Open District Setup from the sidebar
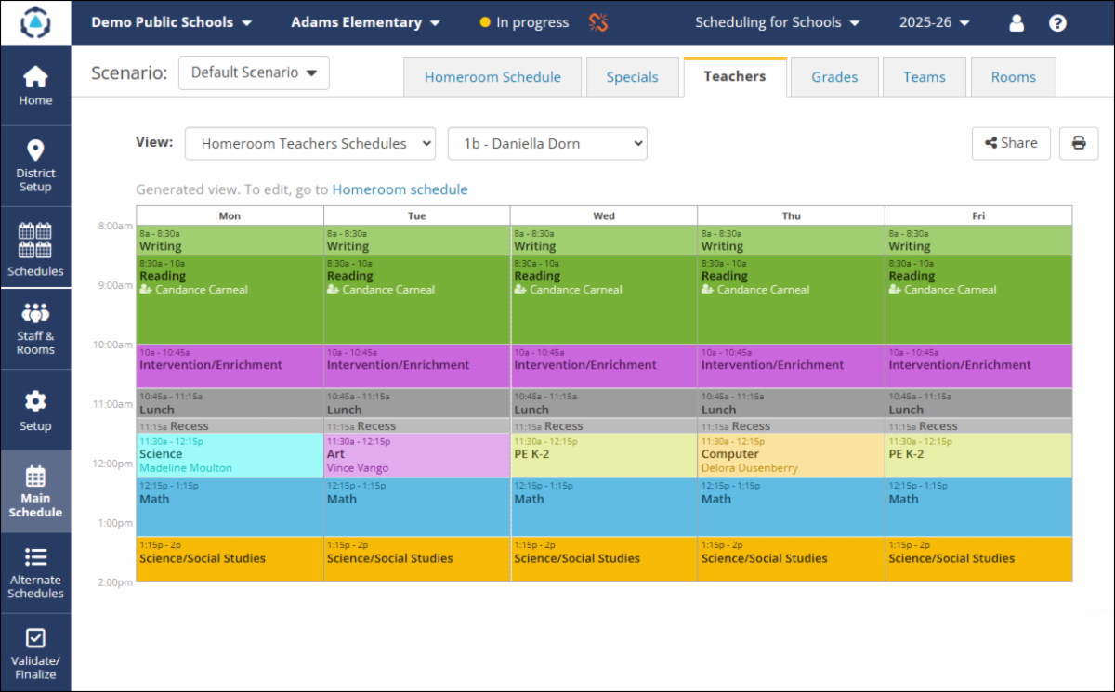The image size is (1115, 692). 35,165
